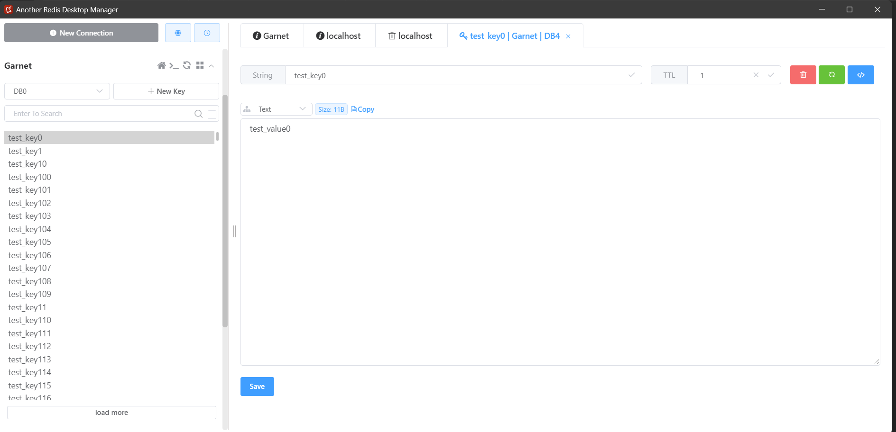The width and height of the screenshot is (896, 432).
Task: Open the DB0 database dropdown
Action: [57, 91]
